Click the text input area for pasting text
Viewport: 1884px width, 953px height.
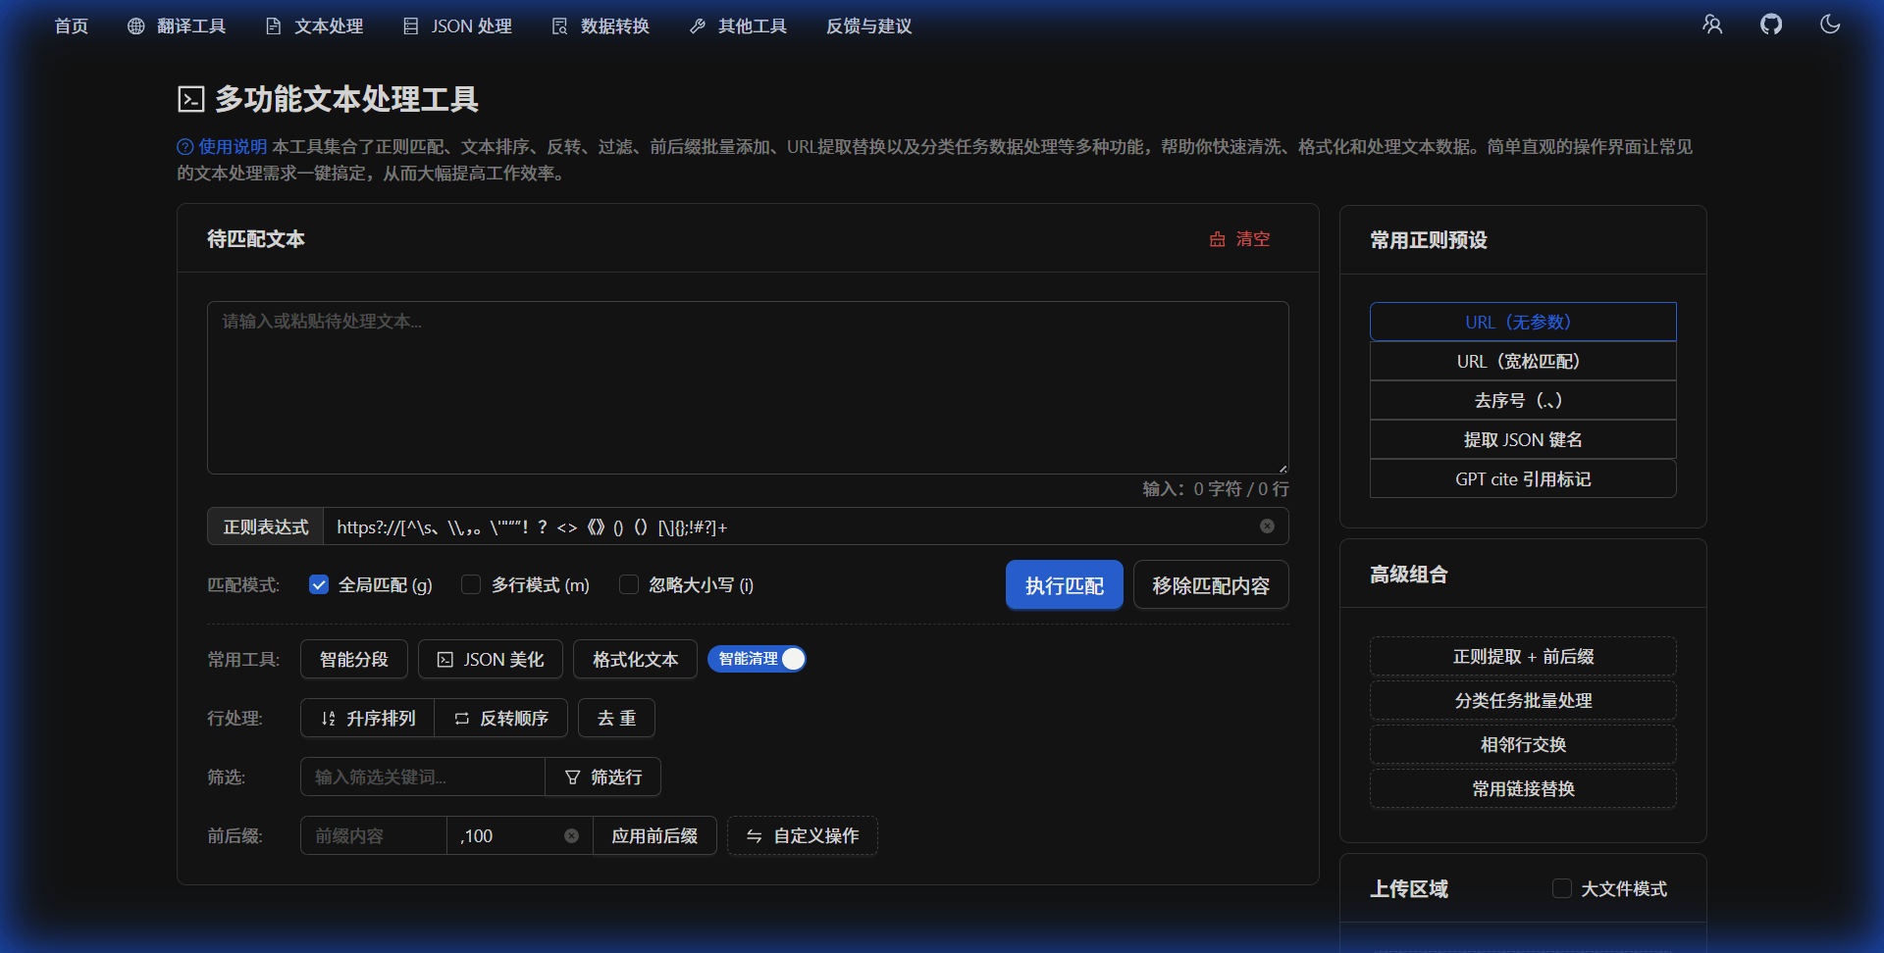point(747,386)
